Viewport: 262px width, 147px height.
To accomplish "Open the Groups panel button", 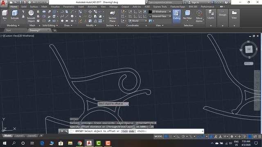I will pyautogui.click(x=222, y=13).
